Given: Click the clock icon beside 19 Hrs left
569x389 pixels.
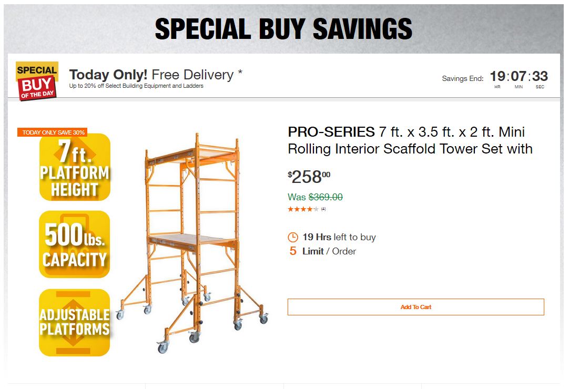Looking at the screenshot, I should pyautogui.click(x=293, y=237).
